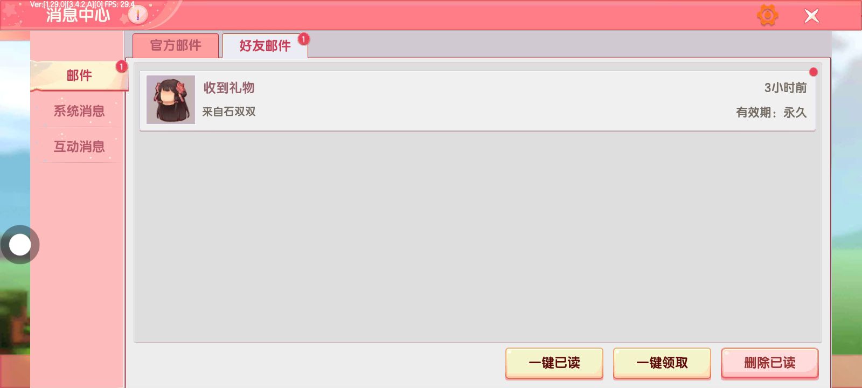862x388 pixels.
Task: Tap the floating white circle assist button
Action: [x=20, y=245]
